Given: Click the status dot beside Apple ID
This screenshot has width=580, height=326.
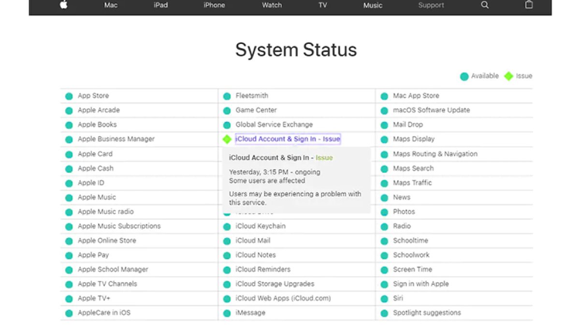Looking at the screenshot, I should pyautogui.click(x=69, y=183).
